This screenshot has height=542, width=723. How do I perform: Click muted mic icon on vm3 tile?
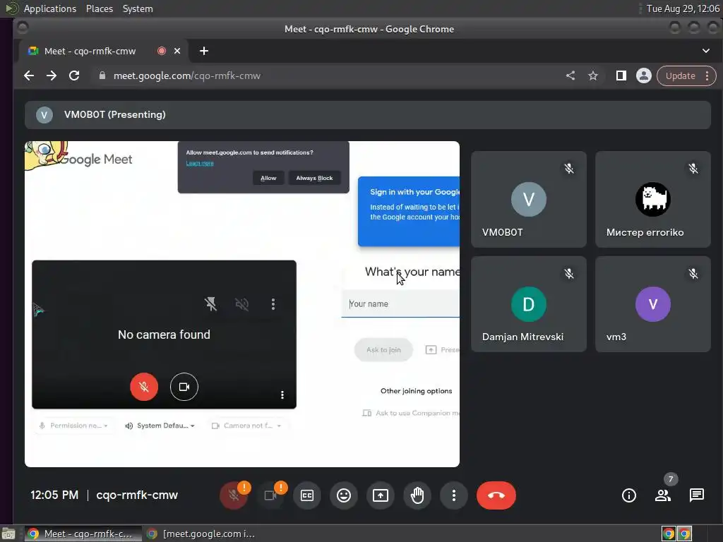point(693,274)
